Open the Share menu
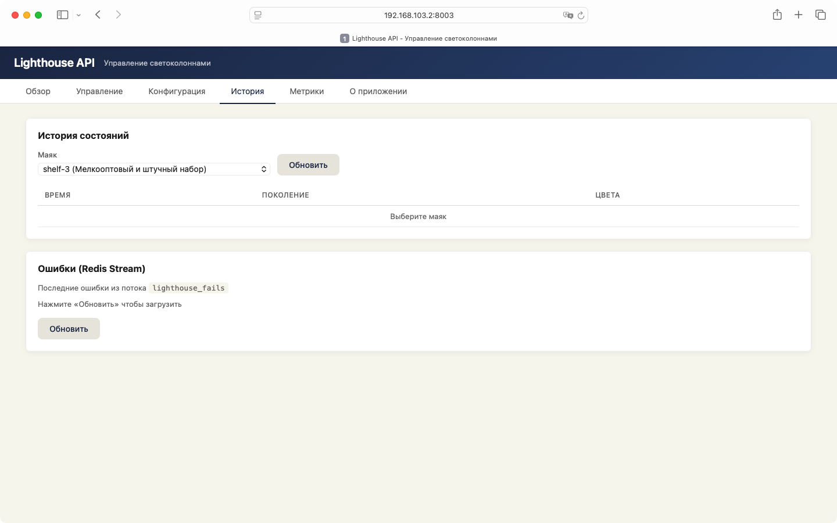This screenshot has width=837, height=523. [x=777, y=15]
